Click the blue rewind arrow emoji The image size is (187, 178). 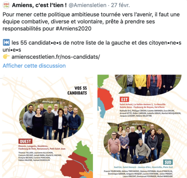click(6, 43)
